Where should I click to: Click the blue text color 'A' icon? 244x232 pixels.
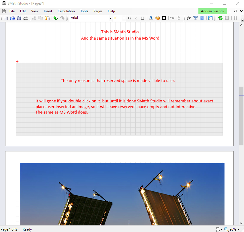[x=151, y=18]
